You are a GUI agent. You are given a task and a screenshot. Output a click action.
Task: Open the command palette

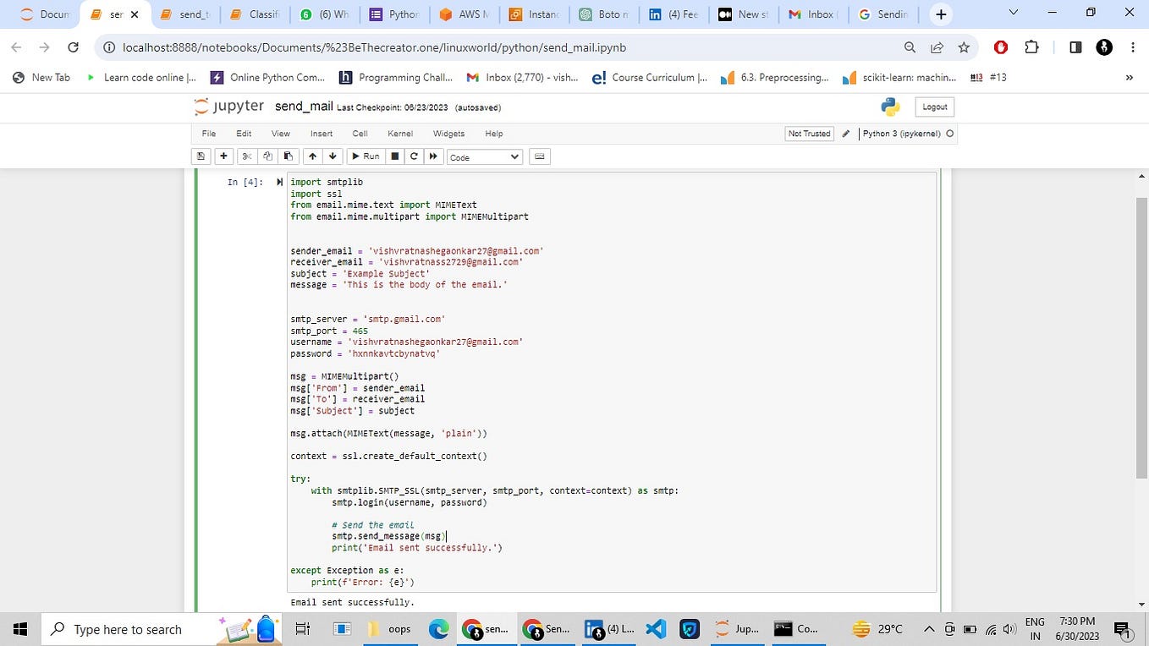pos(538,156)
